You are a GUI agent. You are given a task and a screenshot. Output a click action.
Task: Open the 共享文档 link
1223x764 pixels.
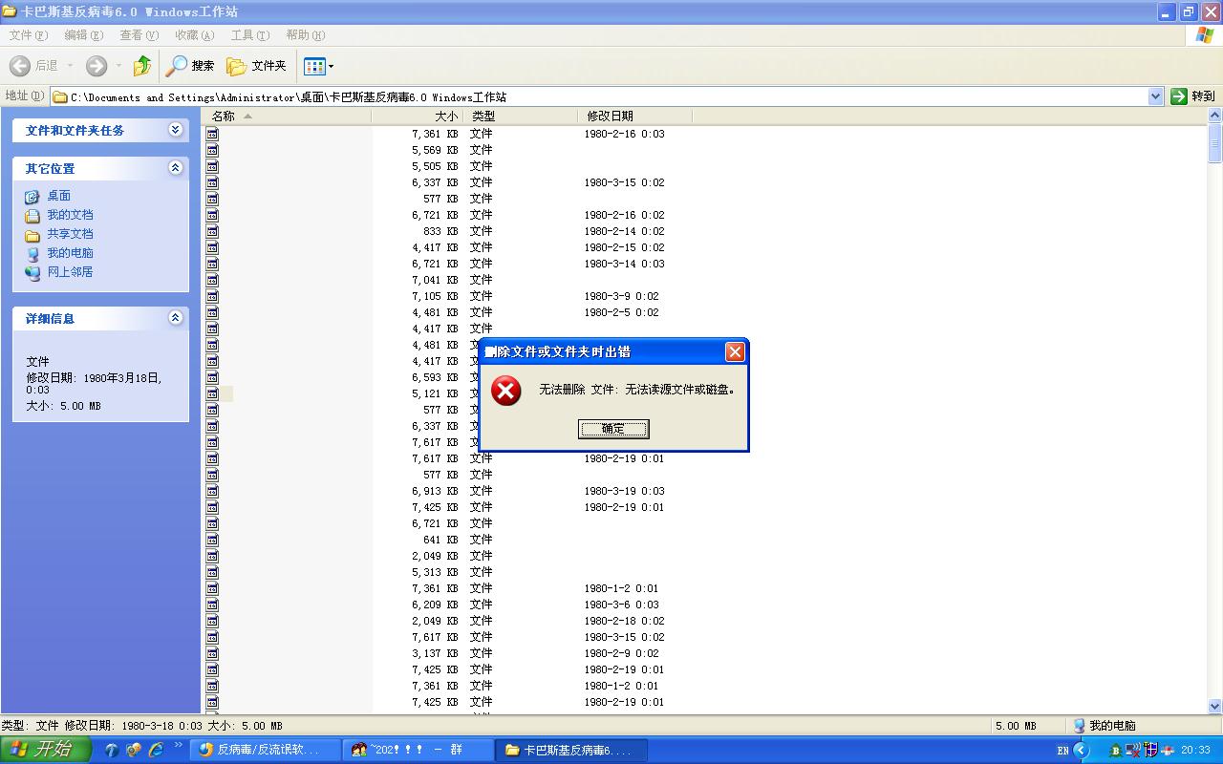tap(71, 234)
